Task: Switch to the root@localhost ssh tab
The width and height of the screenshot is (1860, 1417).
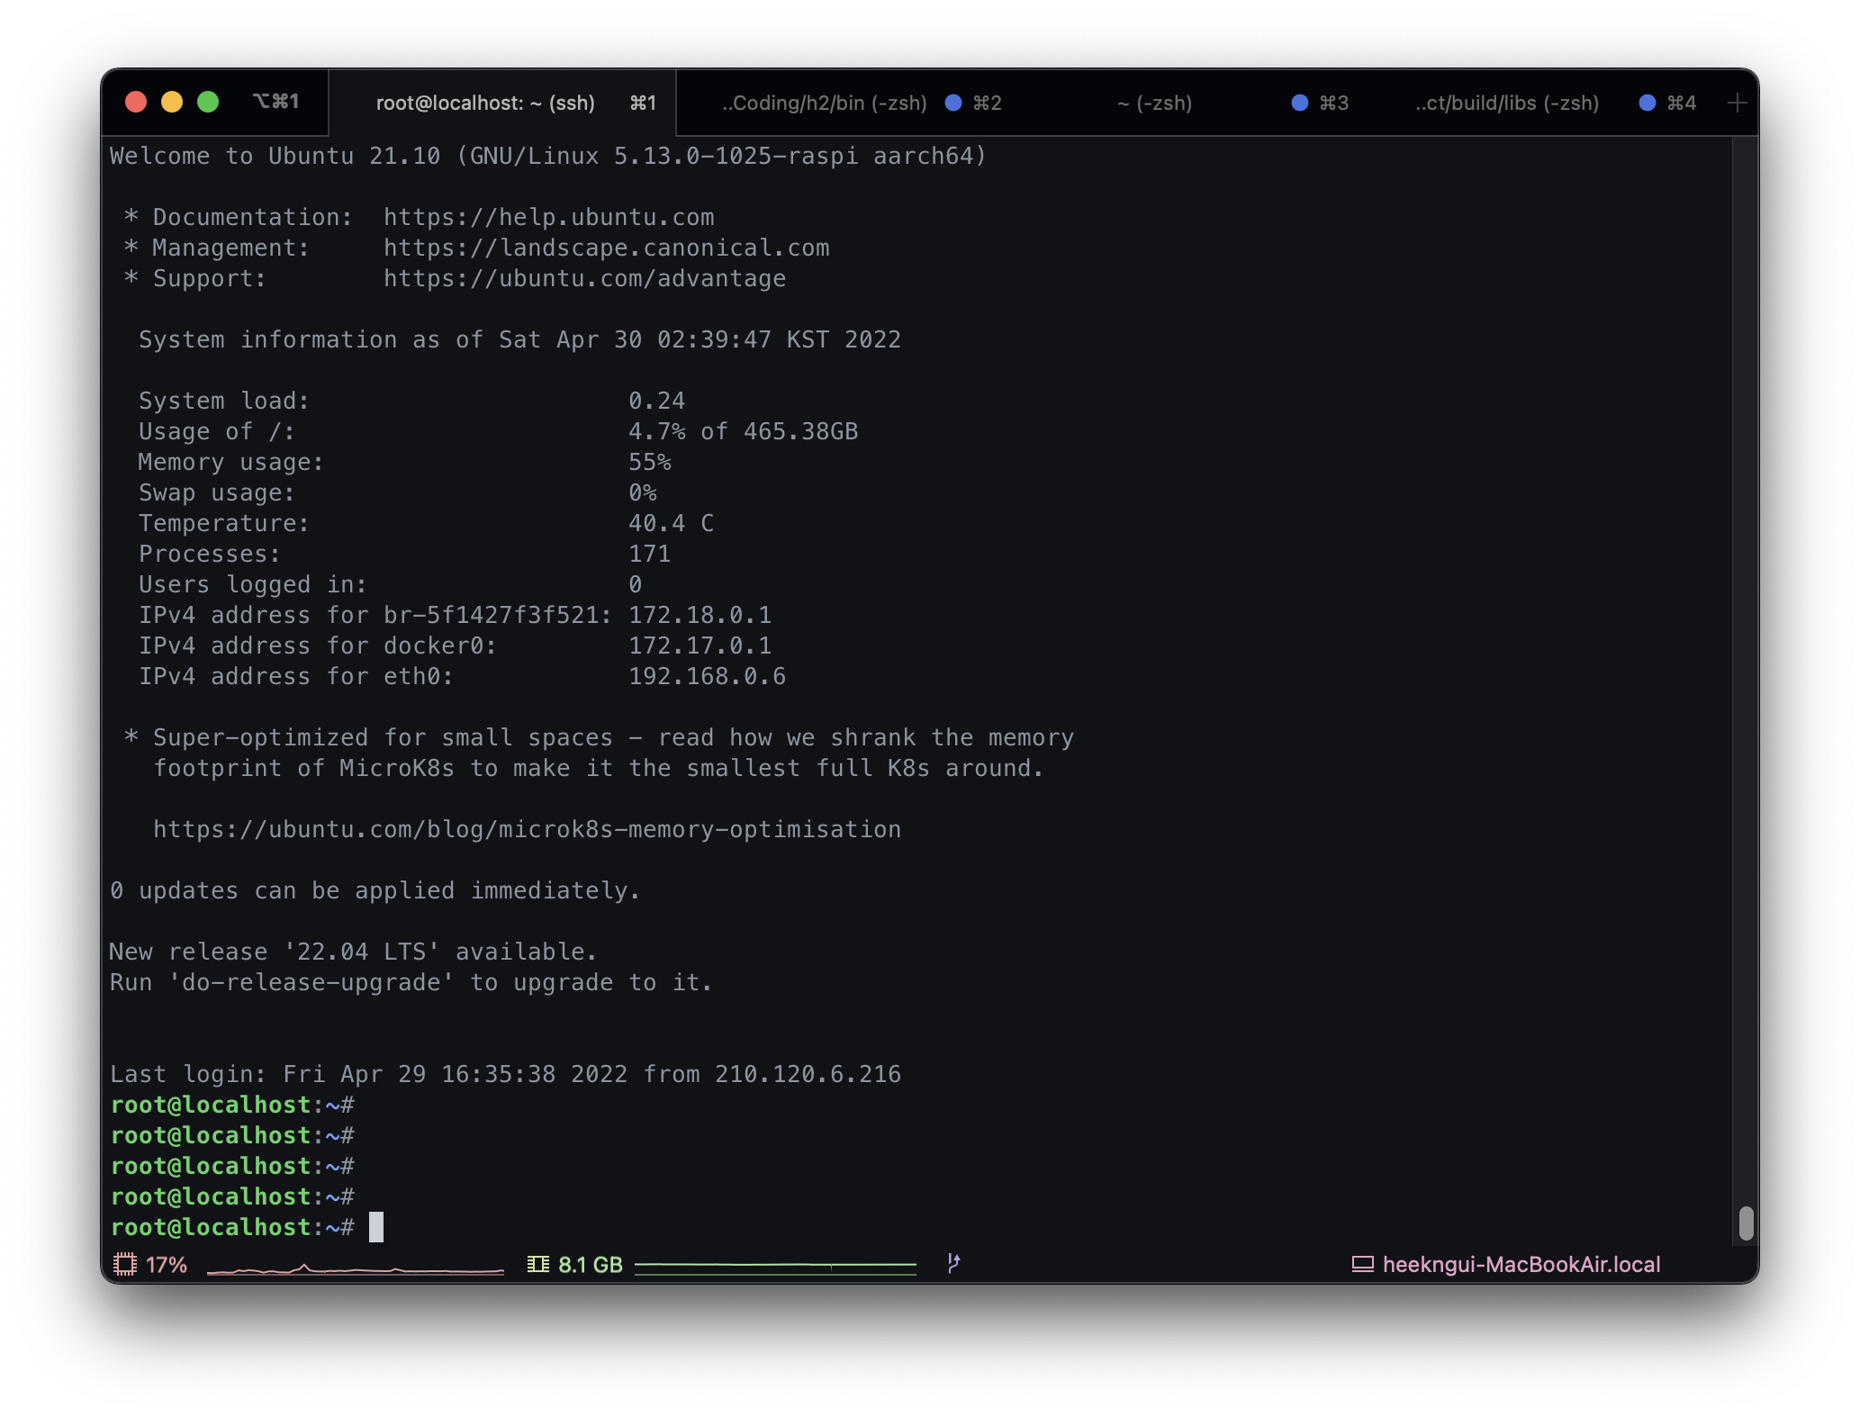Action: click(485, 104)
